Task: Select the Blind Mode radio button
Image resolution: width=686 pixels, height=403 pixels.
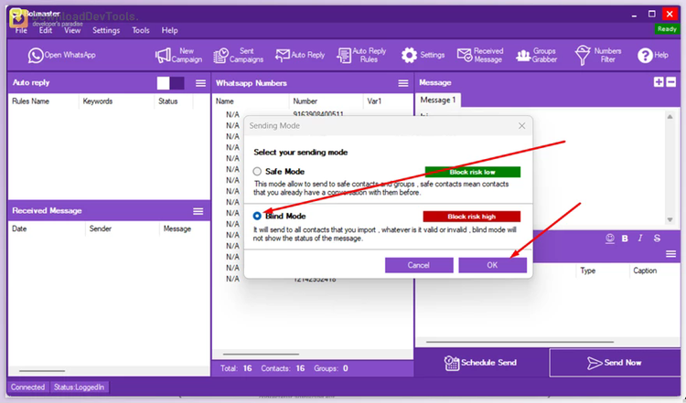Action: click(x=257, y=216)
